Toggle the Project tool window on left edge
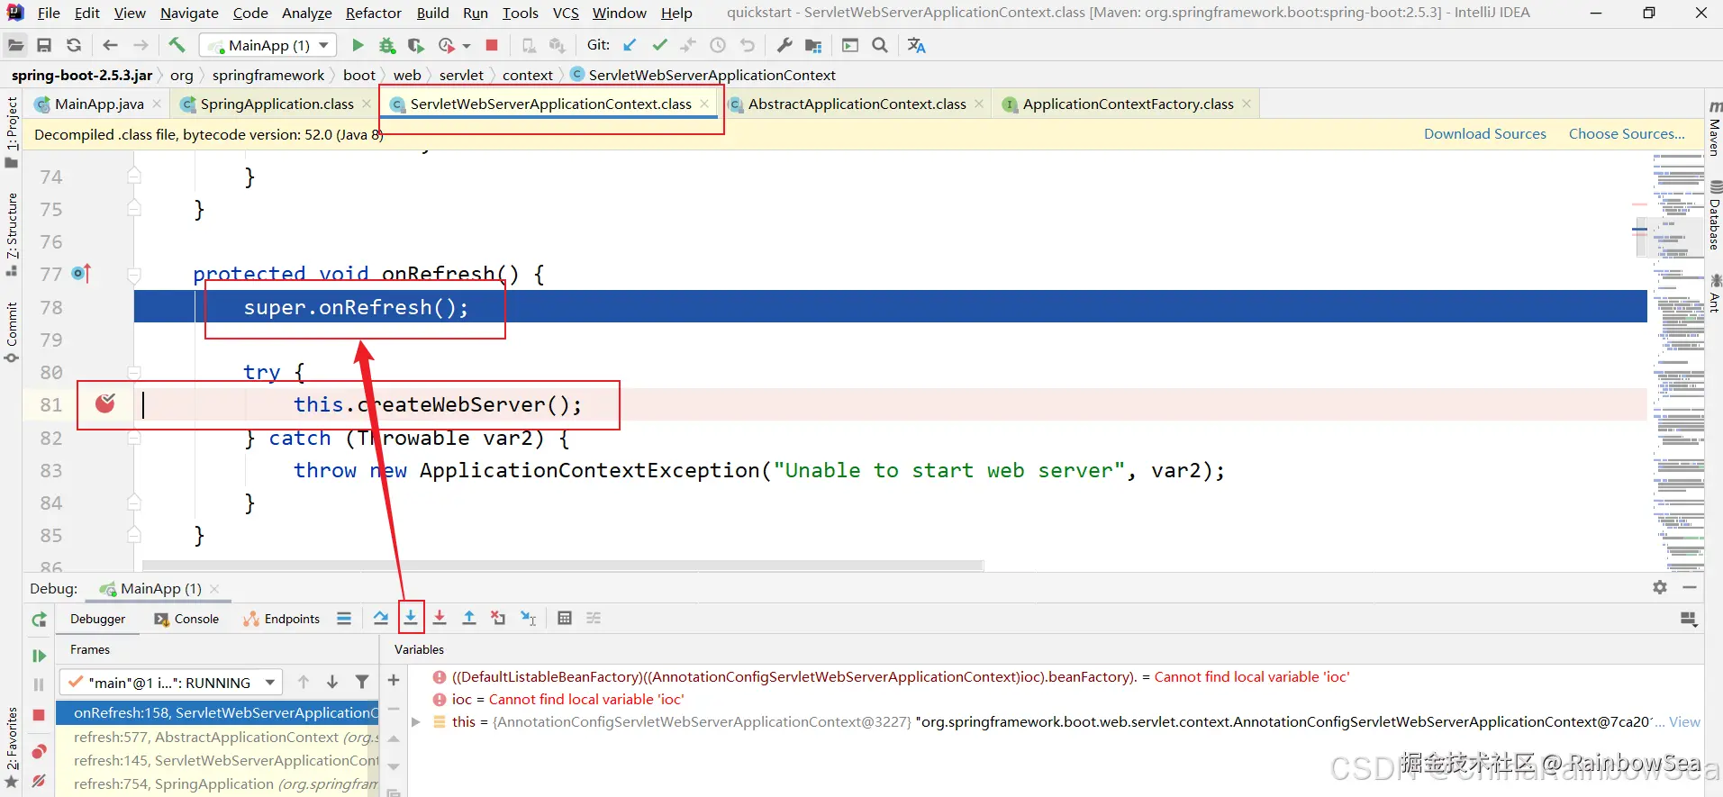1723x797 pixels. (x=12, y=131)
